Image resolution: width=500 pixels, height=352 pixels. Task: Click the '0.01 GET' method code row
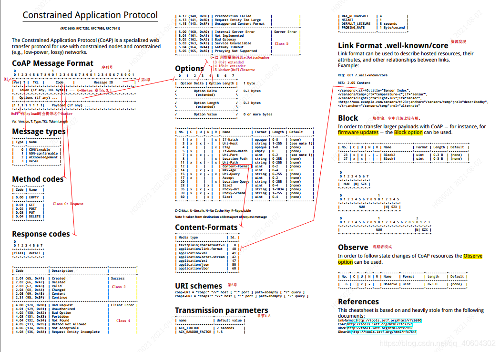coord(28,205)
